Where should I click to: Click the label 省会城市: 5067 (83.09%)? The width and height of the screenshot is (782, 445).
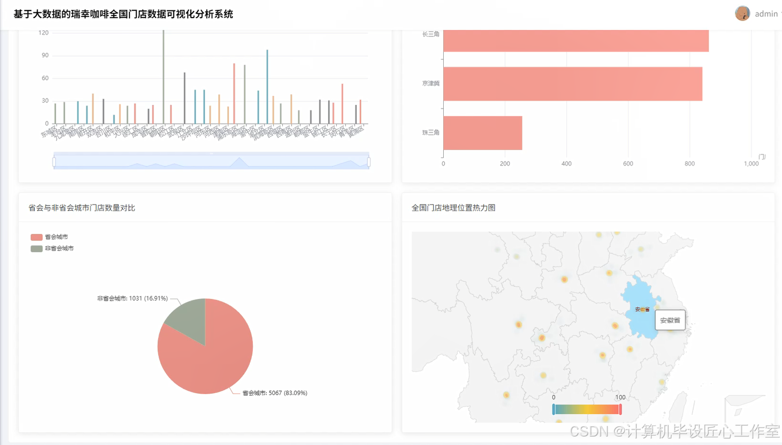(275, 393)
